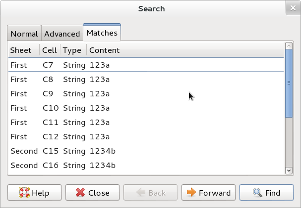Select the Matches tab
Viewport: 301px width, 208px height.
click(102, 32)
